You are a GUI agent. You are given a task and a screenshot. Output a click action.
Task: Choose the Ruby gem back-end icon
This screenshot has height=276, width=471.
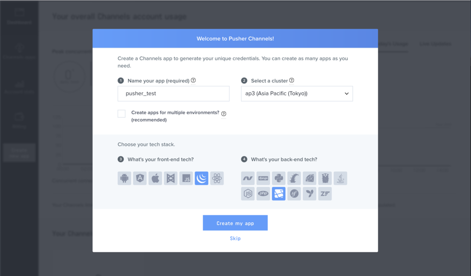(310, 178)
